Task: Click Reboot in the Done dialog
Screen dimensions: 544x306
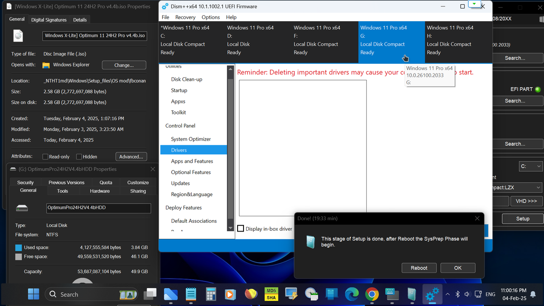Action: (419, 268)
